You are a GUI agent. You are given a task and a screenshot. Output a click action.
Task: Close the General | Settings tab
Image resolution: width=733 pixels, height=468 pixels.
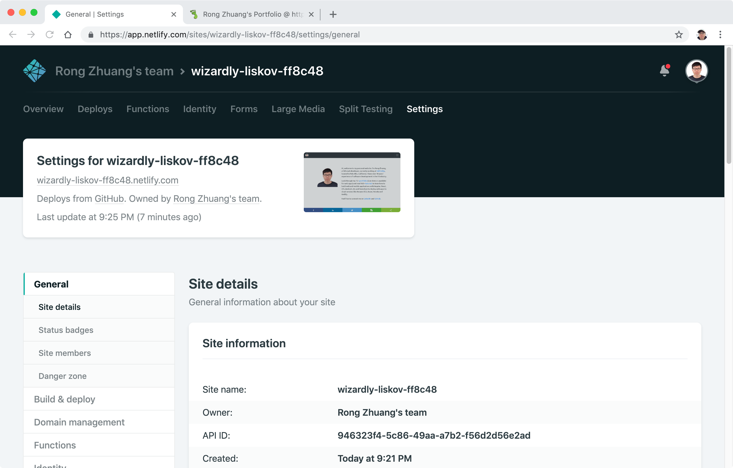point(174,14)
